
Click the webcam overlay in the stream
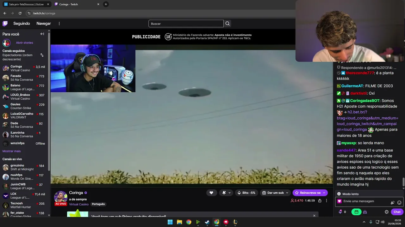tap(93, 68)
